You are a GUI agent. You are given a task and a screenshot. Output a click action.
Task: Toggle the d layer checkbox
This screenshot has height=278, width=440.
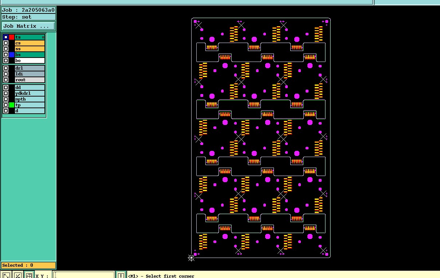(x=6, y=111)
